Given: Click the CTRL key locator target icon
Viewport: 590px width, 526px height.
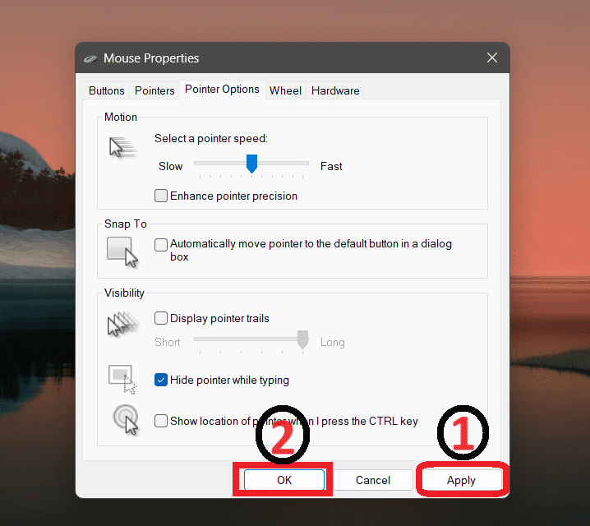Looking at the screenshot, I should [x=126, y=419].
